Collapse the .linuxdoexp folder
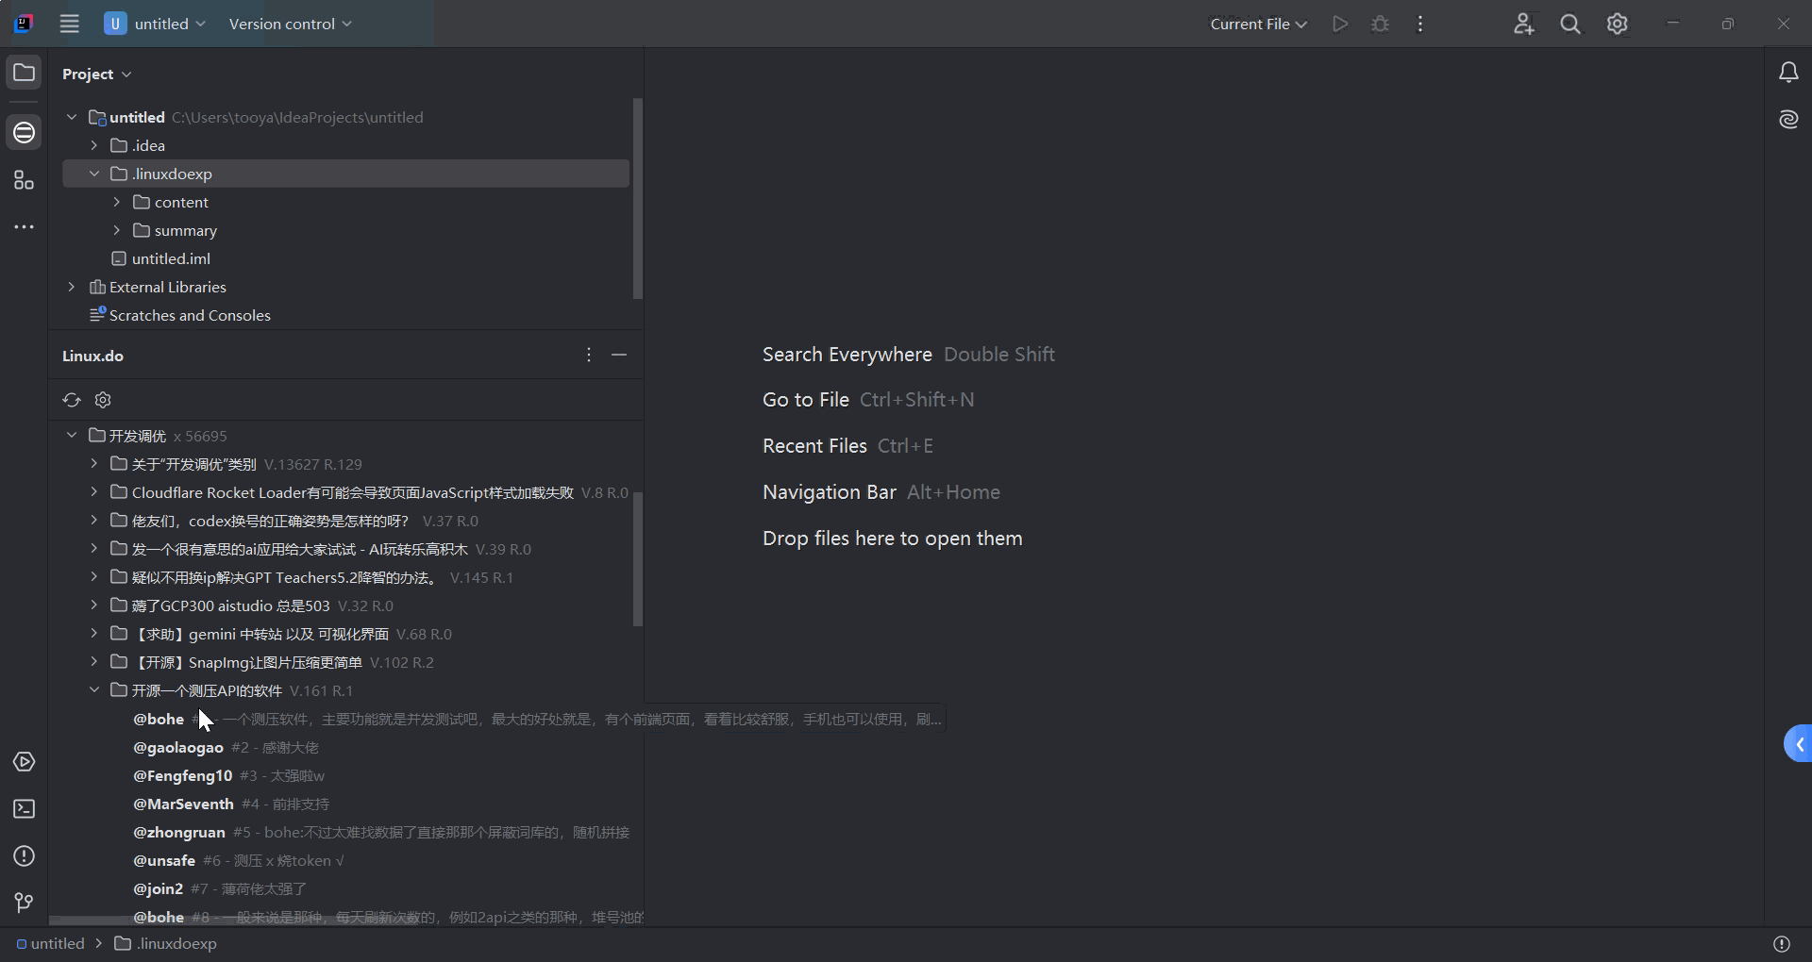Image resolution: width=1812 pixels, height=962 pixels. [94, 174]
